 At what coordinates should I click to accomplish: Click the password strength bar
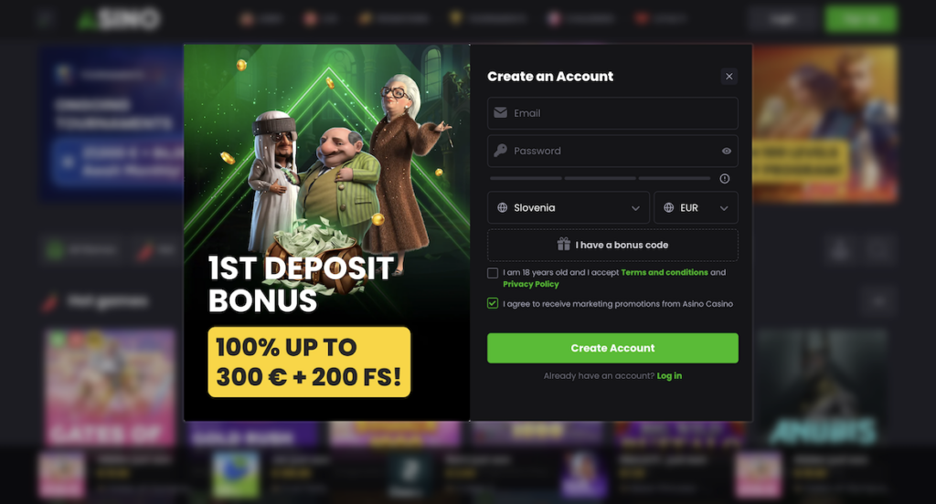[x=600, y=178]
